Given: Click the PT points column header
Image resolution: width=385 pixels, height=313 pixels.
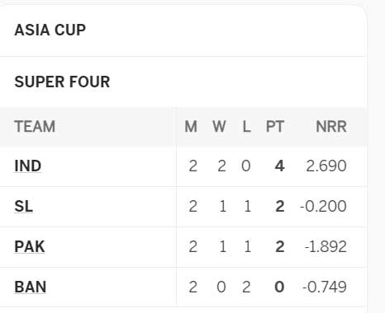Looking at the screenshot, I should [x=275, y=127].
